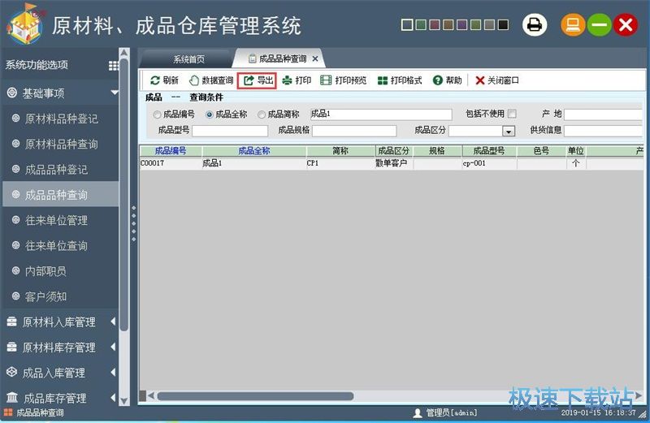
Task: Click the system function grid icon
Action: (x=114, y=66)
